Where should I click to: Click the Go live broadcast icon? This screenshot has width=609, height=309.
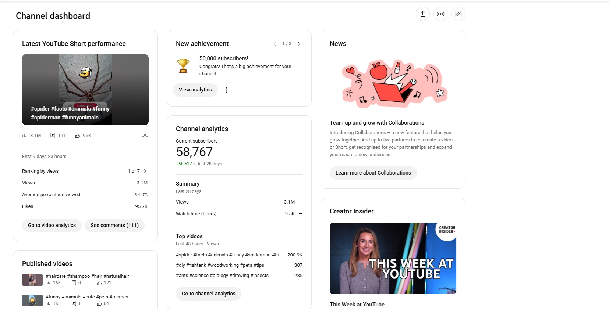tap(440, 14)
